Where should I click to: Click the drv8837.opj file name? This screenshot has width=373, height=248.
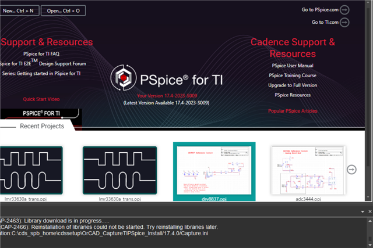coord(214,199)
